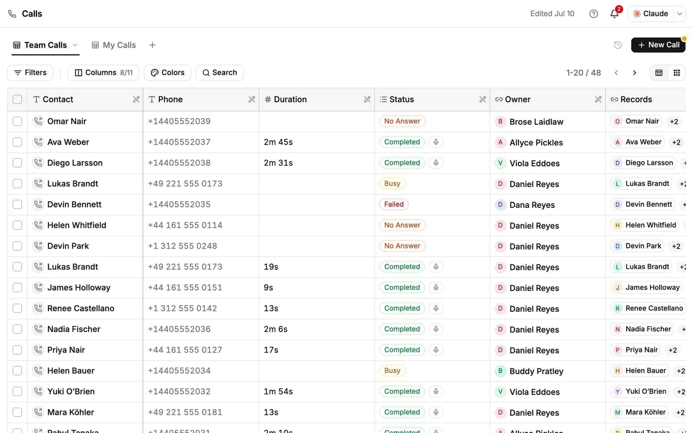The width and height of the screenshot is (693, 433).
Task: Click the version history clock icon
Action: click(x=618, y=45)
